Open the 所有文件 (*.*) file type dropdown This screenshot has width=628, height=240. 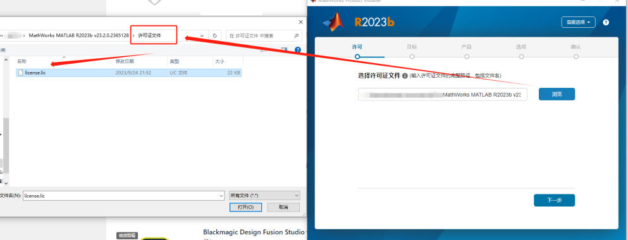264,196
